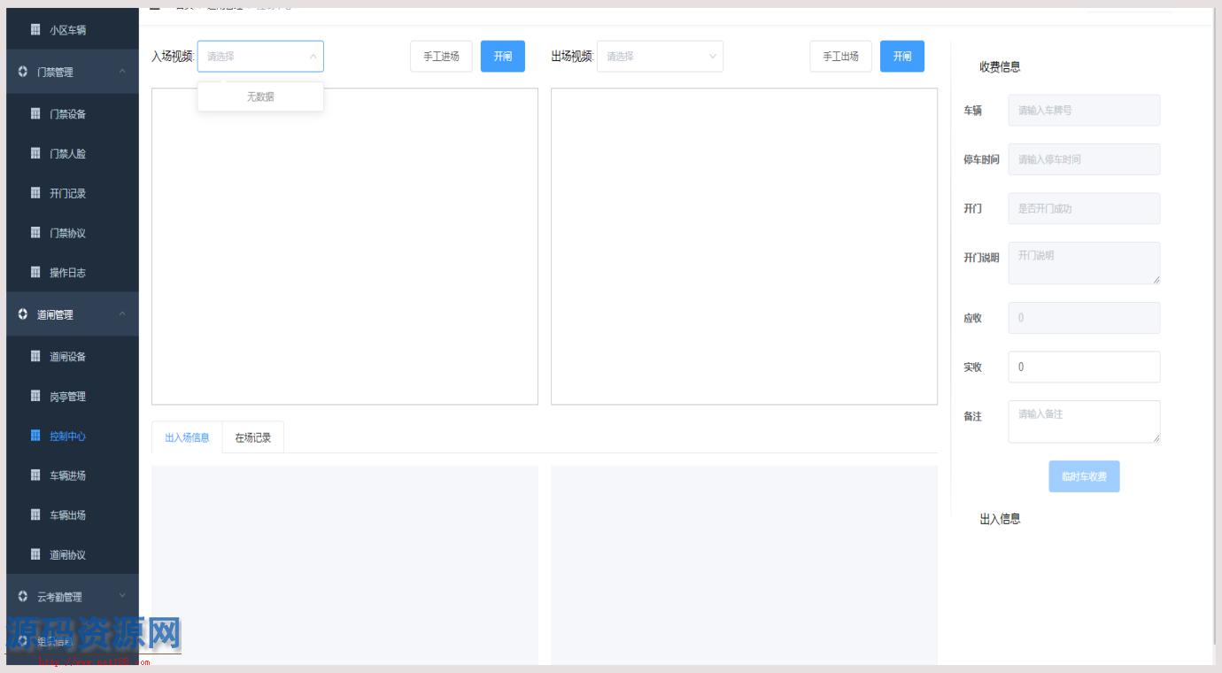The image size is (1222, 673).
Task: Expand the 云考勤管理 menu group
Action: (x=73, y=597)
